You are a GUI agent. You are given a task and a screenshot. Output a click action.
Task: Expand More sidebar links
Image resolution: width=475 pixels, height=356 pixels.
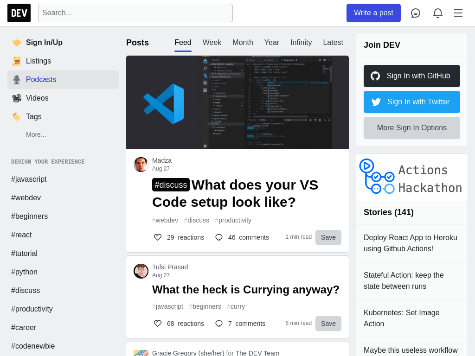(36, 134)
